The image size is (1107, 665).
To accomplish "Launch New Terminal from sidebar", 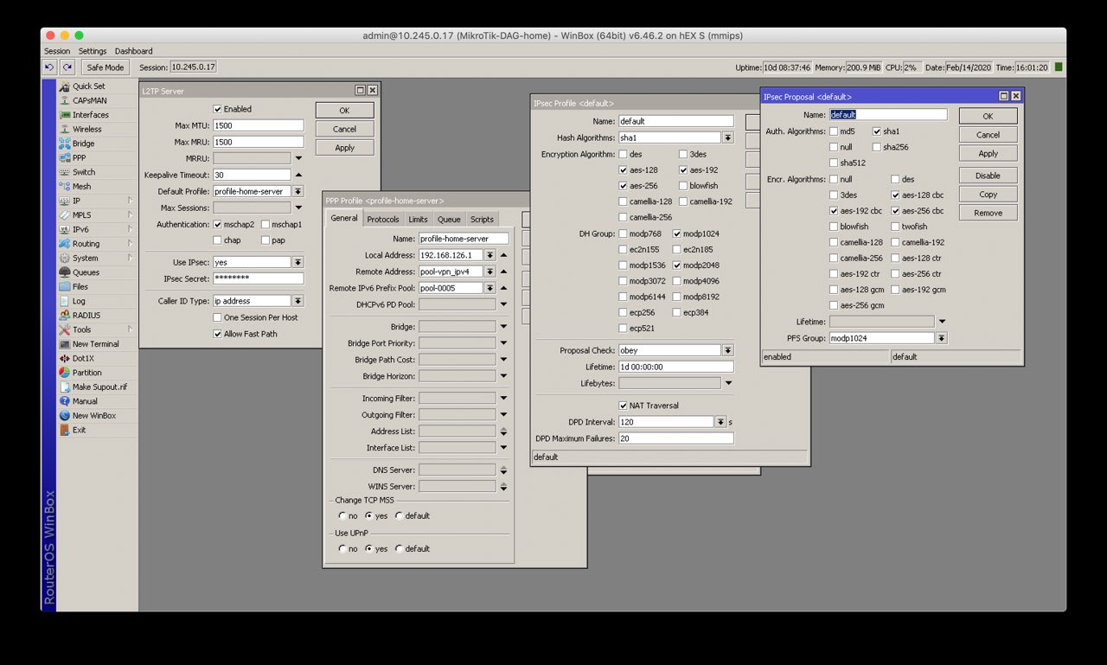I will pos(96,344).
